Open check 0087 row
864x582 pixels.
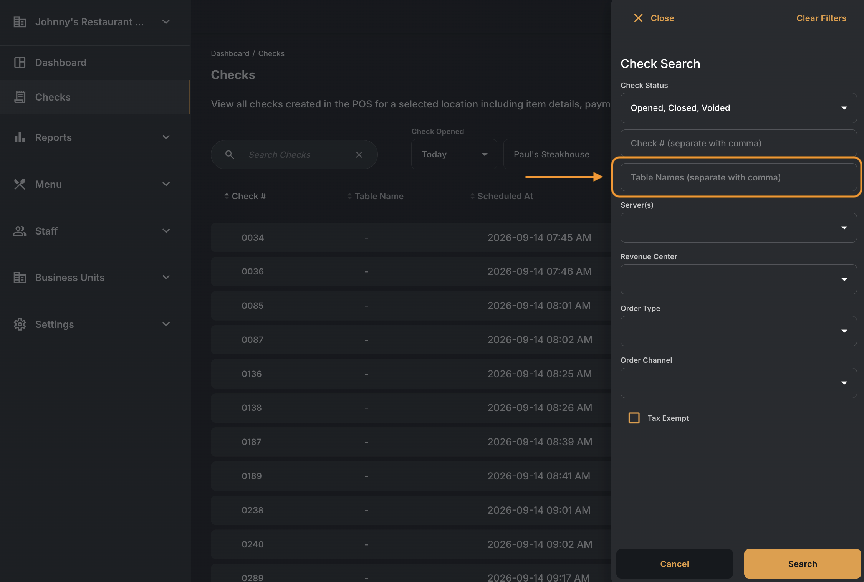[x=411, y=340]
